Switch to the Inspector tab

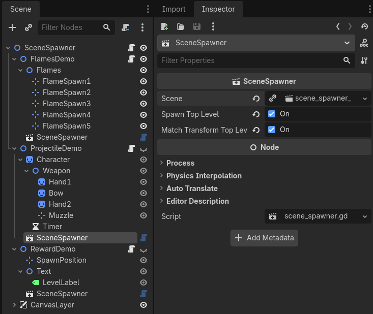point(218,9)
